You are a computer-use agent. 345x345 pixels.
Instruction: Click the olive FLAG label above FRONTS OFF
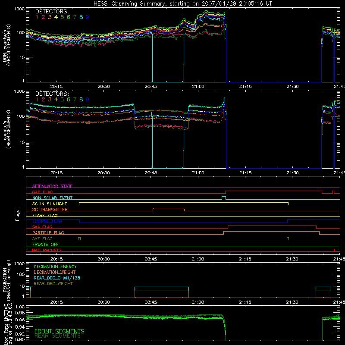click(42, 238)
